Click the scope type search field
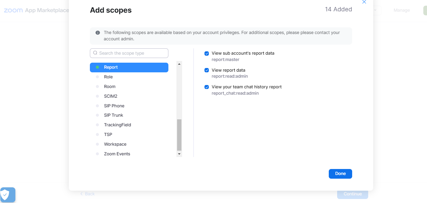Image resolution: width=427 pixels, height=203 pixels. [x=129, y=53]
